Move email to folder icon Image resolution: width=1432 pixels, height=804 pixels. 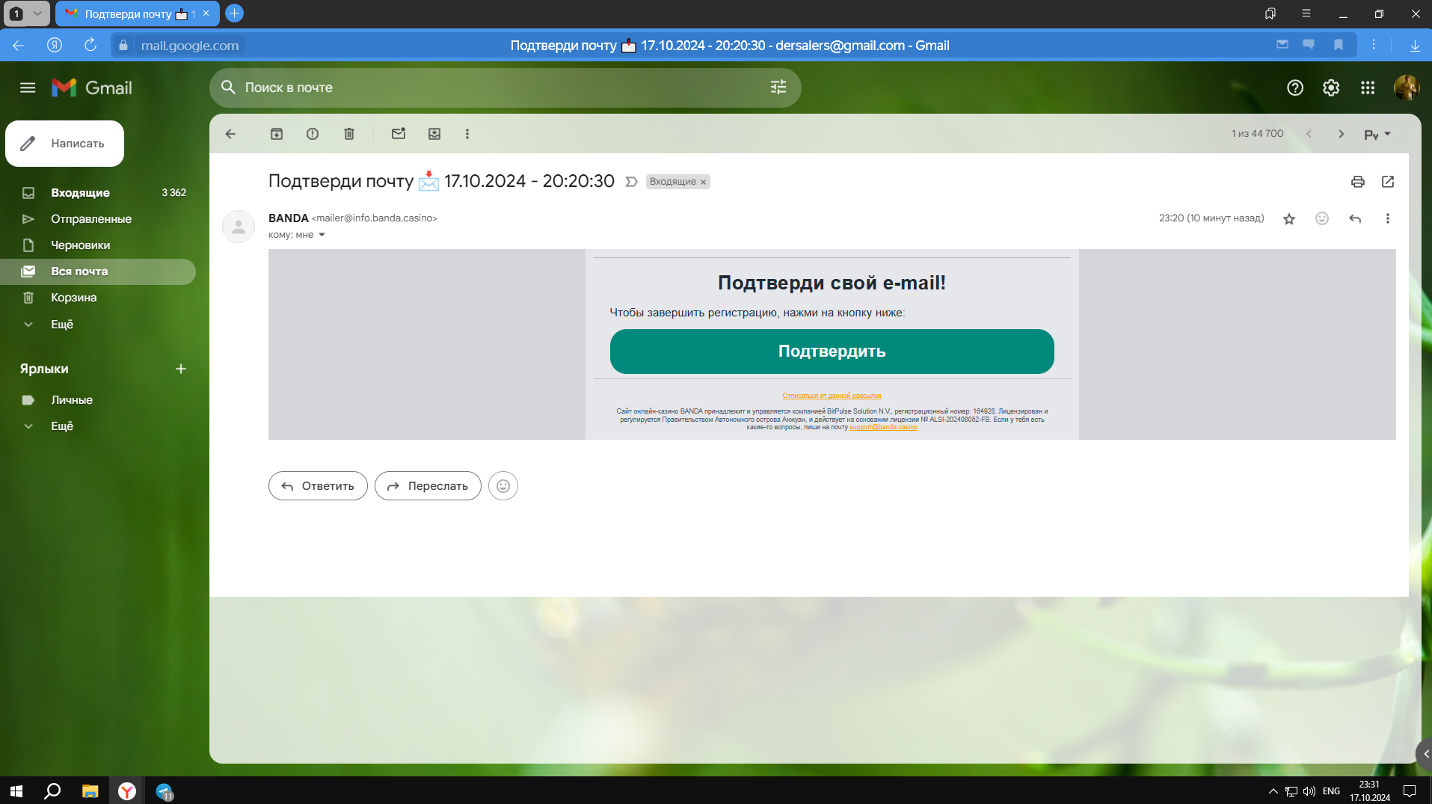434,134
